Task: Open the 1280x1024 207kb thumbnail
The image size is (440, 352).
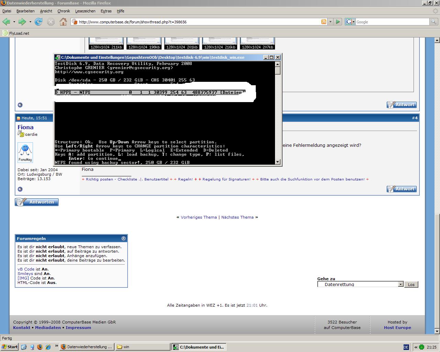Action: pos(257,43)
